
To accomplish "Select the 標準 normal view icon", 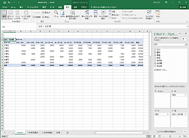I will pos(4,14).
